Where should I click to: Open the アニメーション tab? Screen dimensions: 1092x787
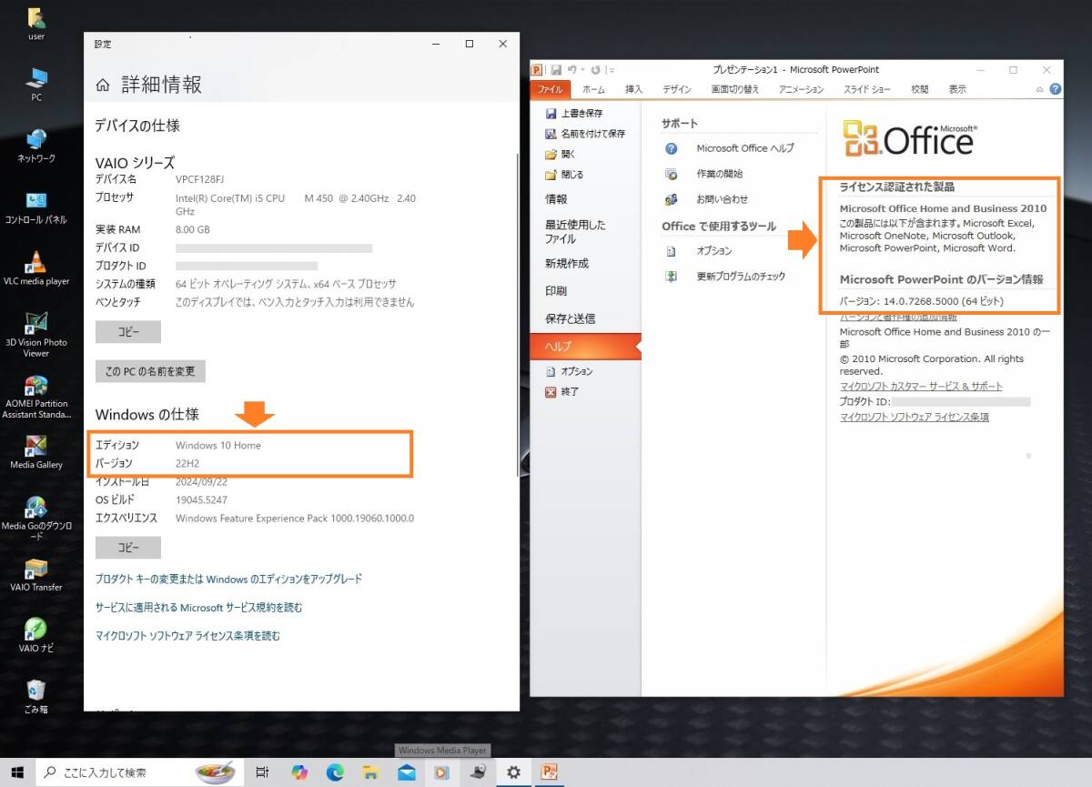pos(802,89)
